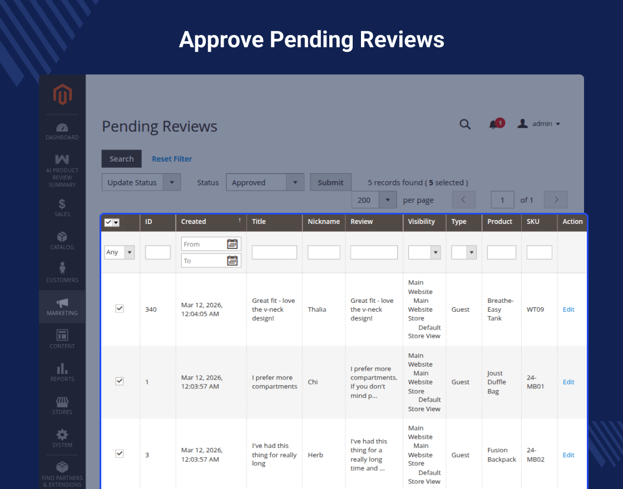
Task: Open calendar for Created From date
Action: 233,244
